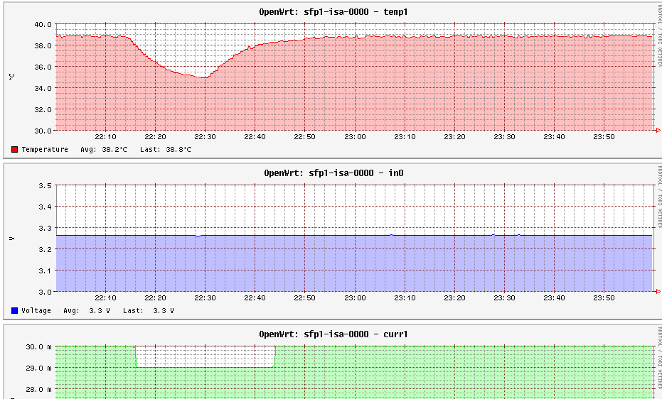The image size is (662, 399).
Task: Click the '3.0' tick on the in0 y-axis
Action: (x=46, y=292)
